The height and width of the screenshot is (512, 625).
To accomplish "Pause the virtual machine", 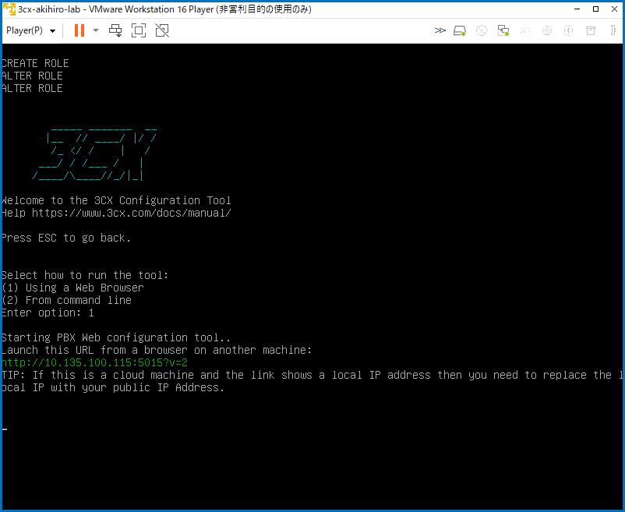I will (x=79, y=30).
